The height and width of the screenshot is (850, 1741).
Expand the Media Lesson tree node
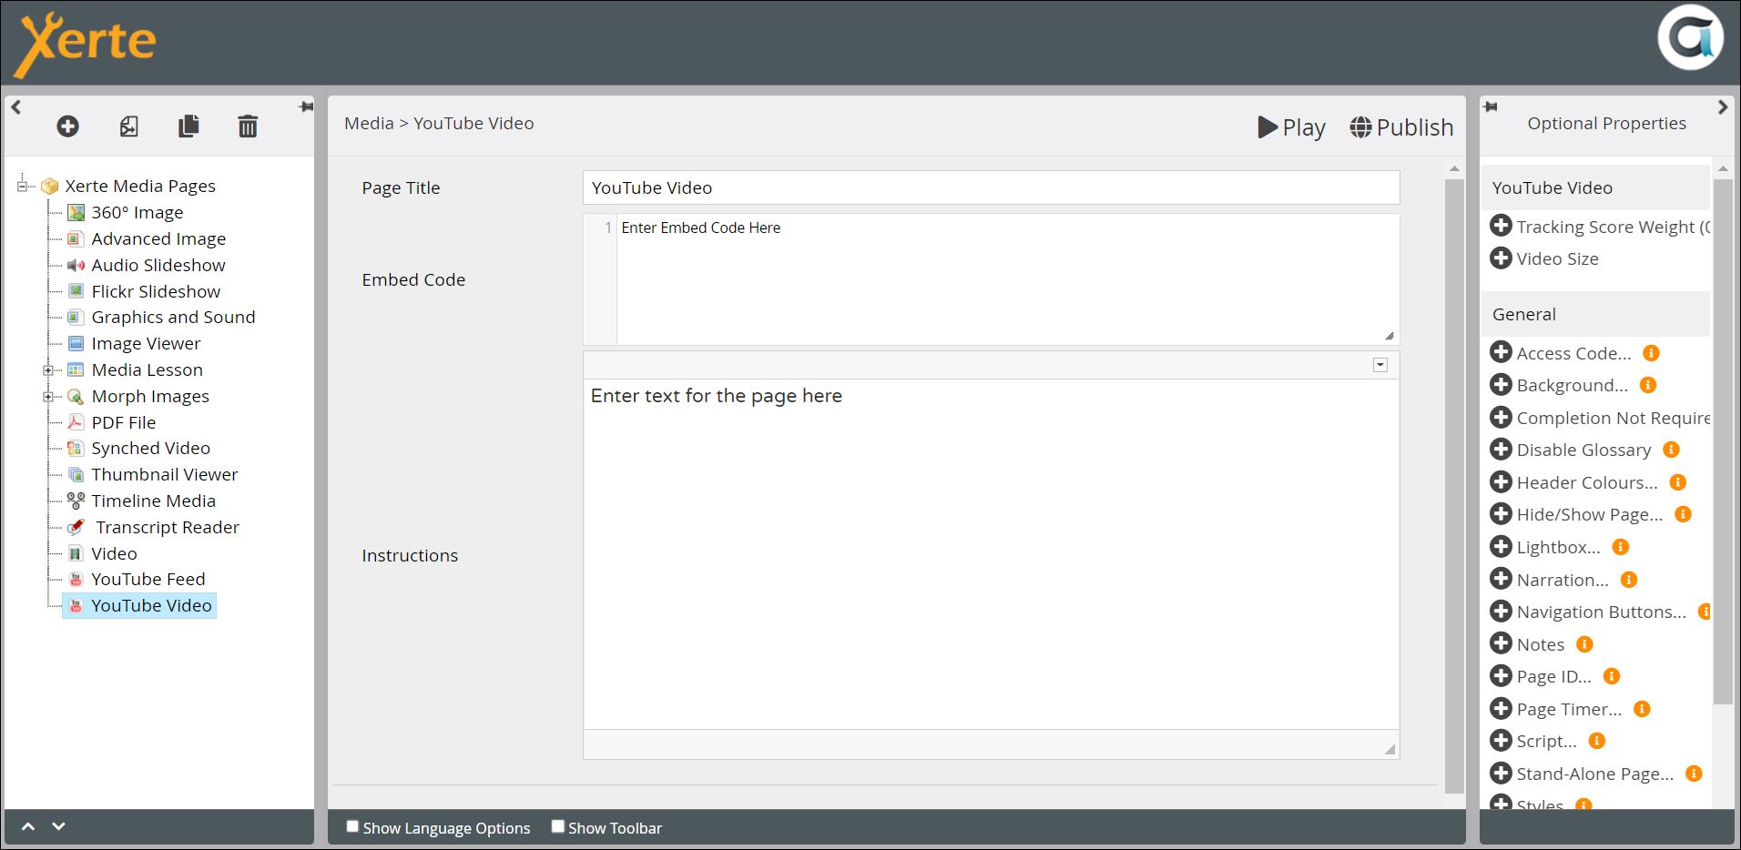click(48, 370)
